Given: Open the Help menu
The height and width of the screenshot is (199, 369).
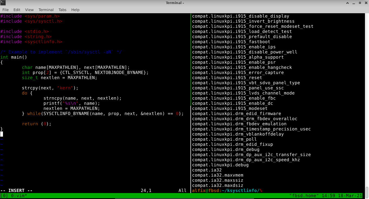Looking at the screenshot, I should pos(75,10).
